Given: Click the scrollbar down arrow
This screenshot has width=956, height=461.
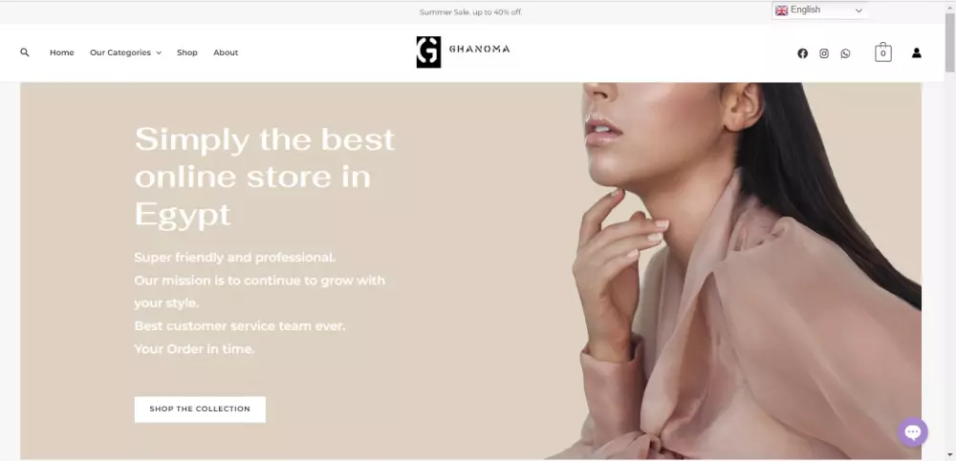Looking at the screenshot, I should [x=950, y=454].
